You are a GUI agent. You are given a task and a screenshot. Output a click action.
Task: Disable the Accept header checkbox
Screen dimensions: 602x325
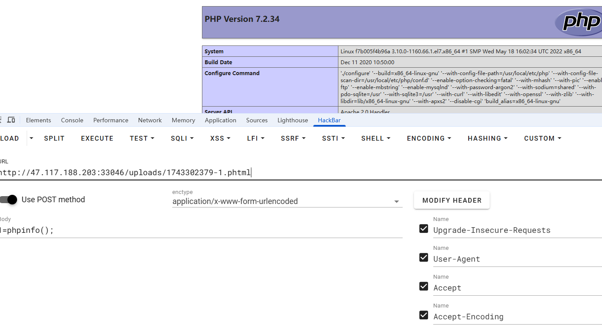coord(423,286)
